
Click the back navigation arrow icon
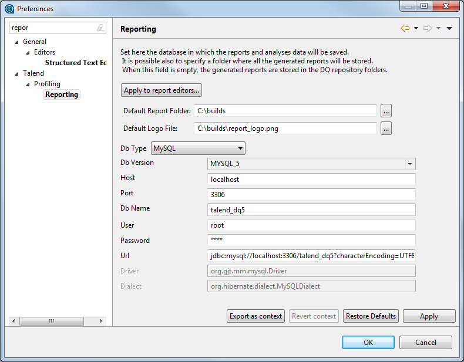pos(405,28)
